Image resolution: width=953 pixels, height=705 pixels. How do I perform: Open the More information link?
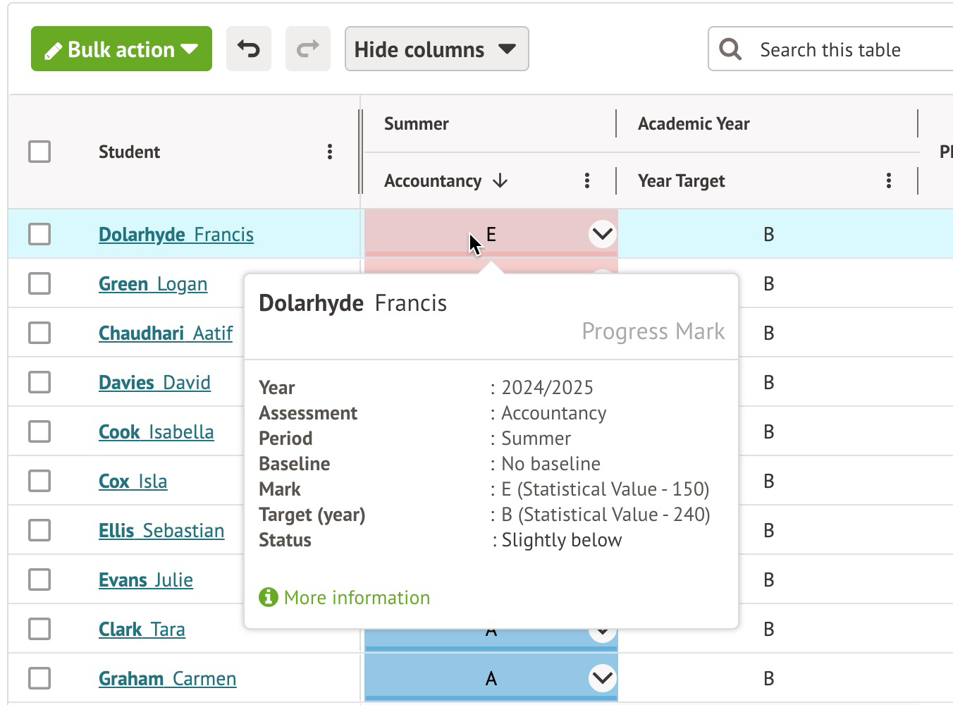coord(357,597)
